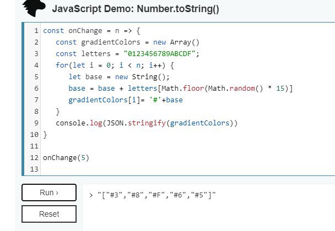Click the closing brace on line 8
The width and height of the screenshot is (335, 231).
tap(58, 112)
